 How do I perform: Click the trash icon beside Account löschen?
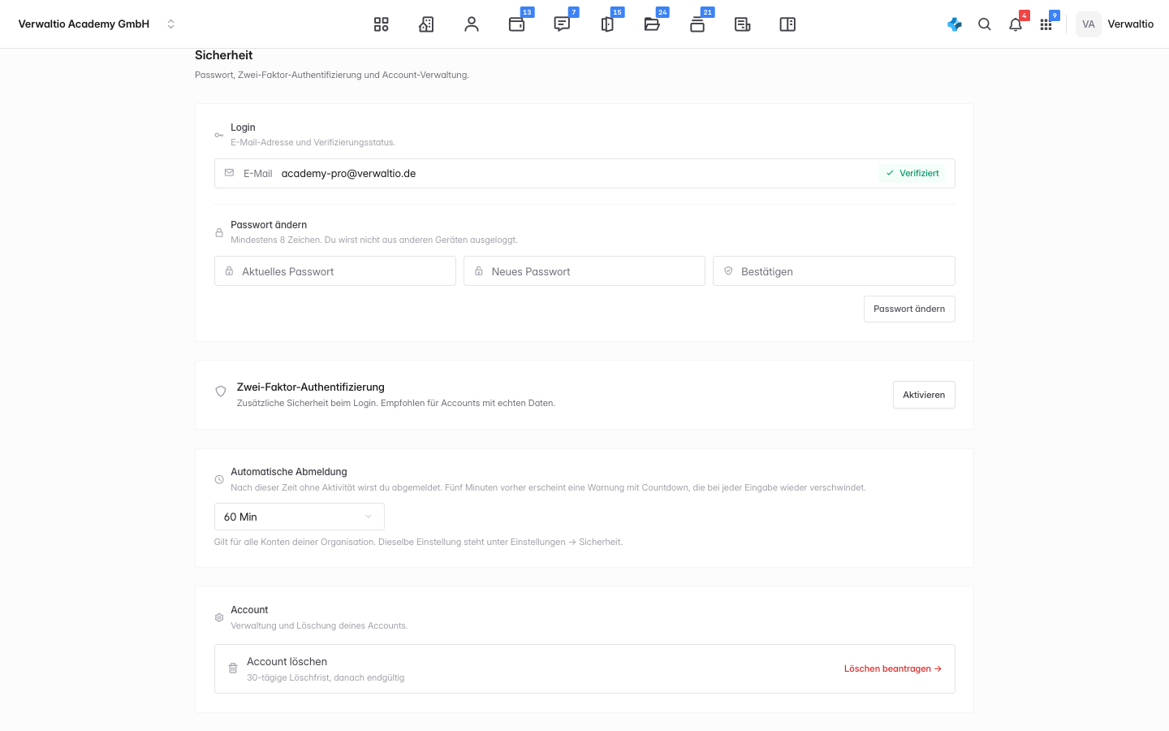[233, 668]
